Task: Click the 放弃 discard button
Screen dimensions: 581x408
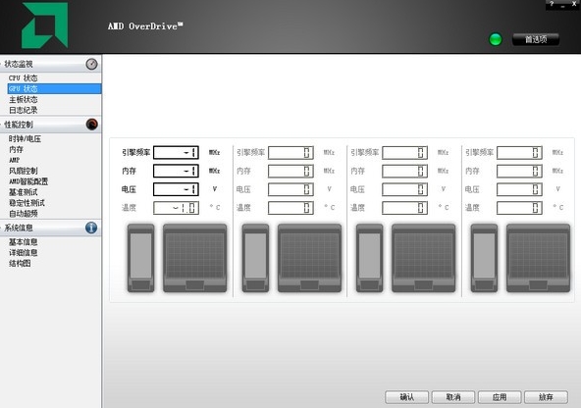Action: click(546, 397)
